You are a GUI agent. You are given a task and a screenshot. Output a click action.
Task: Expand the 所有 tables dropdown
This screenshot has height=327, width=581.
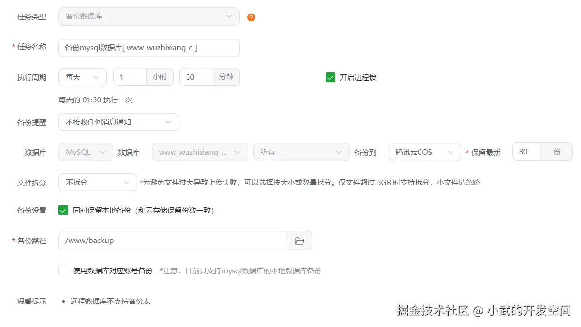[301, 152]
